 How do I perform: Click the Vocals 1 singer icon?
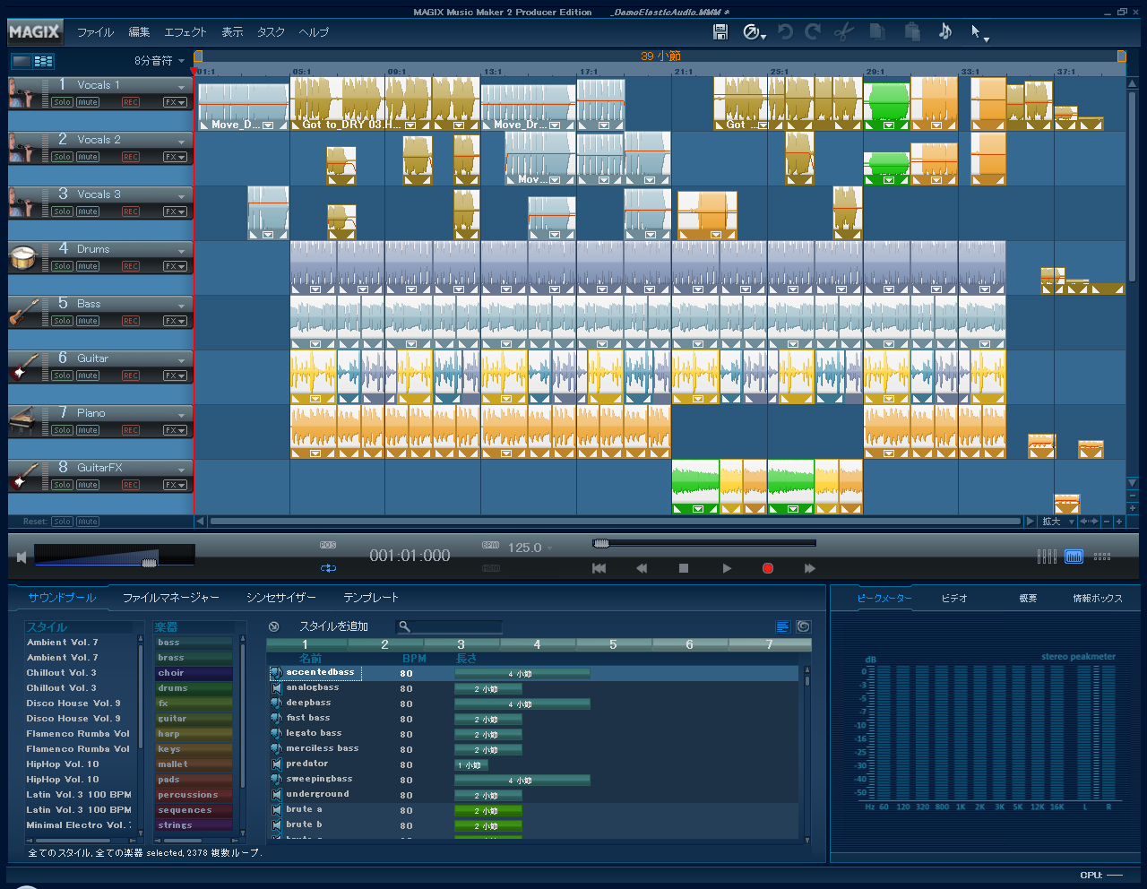(22, 92)
